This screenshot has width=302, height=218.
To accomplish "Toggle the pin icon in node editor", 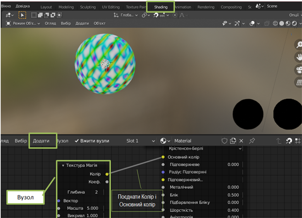I will 252,141.
